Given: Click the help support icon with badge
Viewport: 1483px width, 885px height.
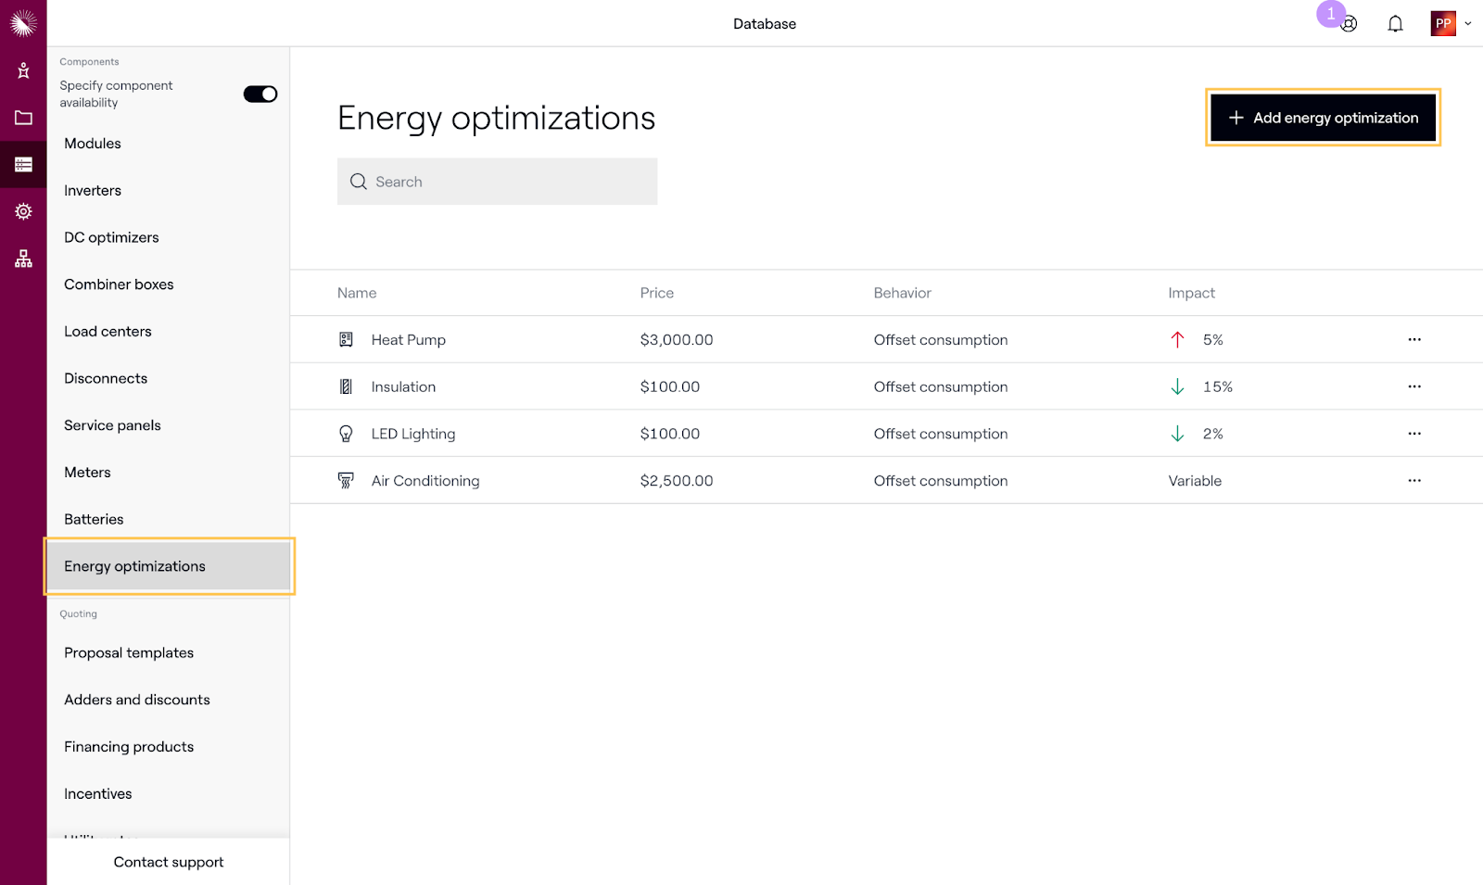Looking at the screenshot, I should 1349,24.
